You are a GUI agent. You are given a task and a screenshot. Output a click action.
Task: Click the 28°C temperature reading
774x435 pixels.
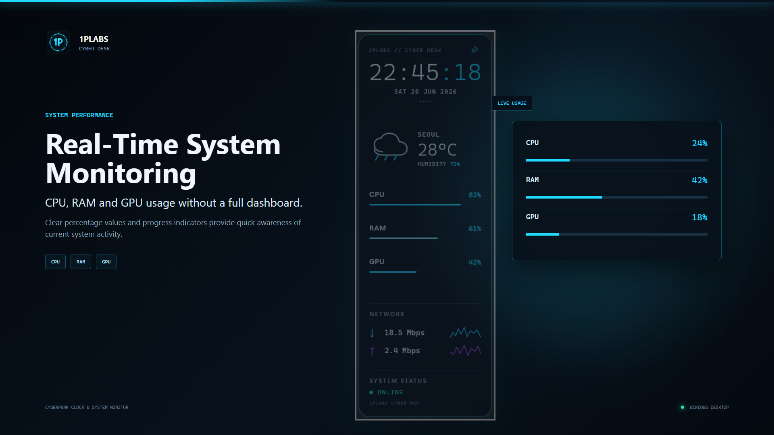[x=437, y=150]
